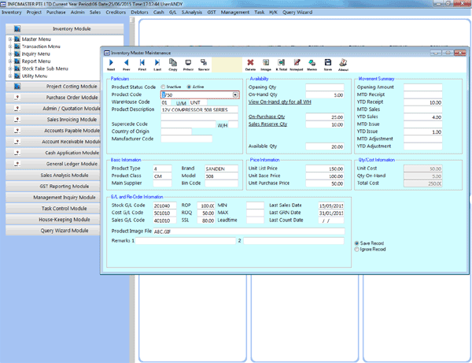The image size is (472, 363).
Task: Click View On-Hand qty for all WH
Action: (x=279, y=102)
